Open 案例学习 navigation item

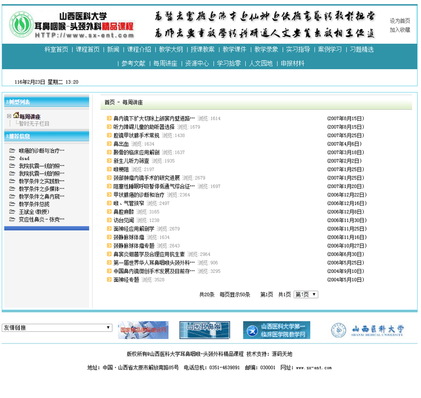click(x=330, y=49)
